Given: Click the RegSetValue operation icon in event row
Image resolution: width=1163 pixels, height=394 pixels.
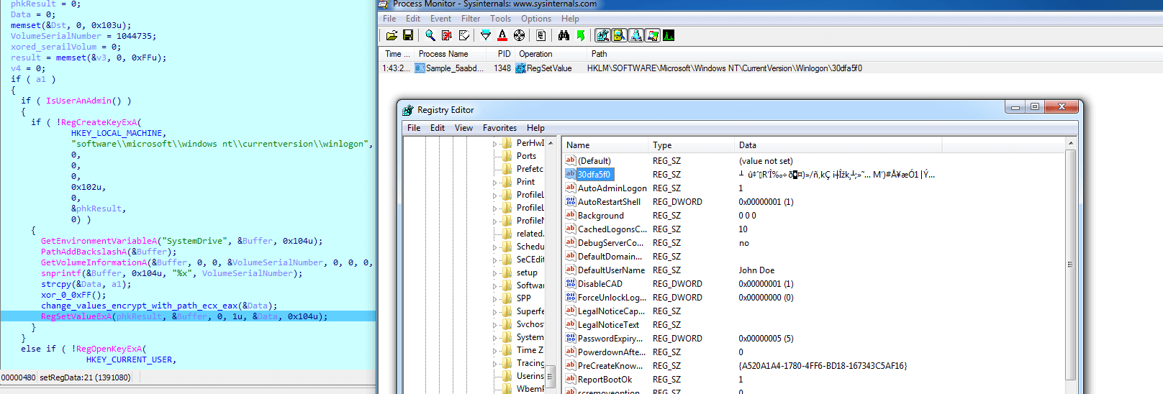Looking at the screenshot, I should point(521,68).
